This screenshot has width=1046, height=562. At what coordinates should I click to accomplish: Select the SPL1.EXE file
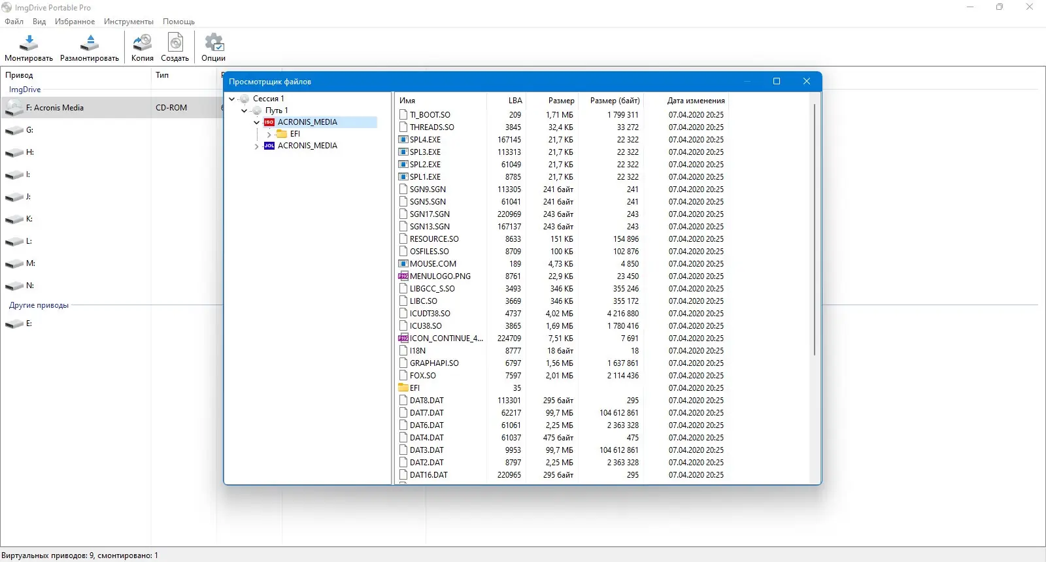pyautogui.click(x=425, y=177)
